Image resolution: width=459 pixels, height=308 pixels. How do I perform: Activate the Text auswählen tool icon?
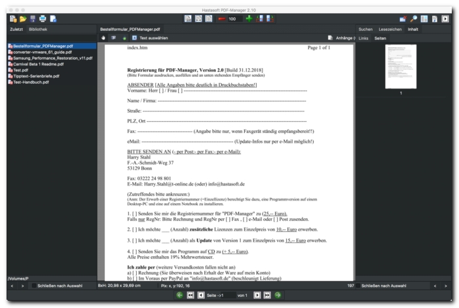tap(134, 38)
